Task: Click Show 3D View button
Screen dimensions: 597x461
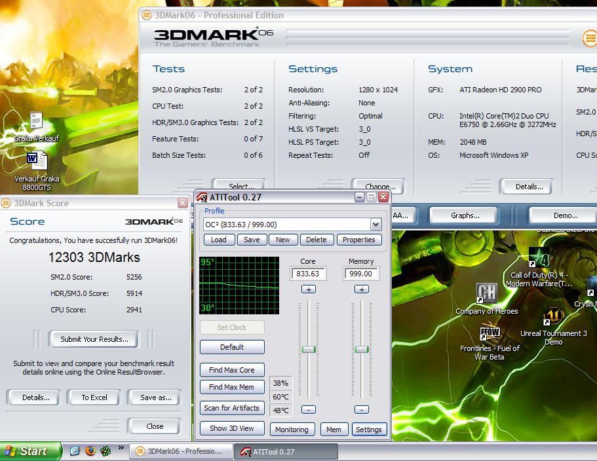Action: click(232, 428)
